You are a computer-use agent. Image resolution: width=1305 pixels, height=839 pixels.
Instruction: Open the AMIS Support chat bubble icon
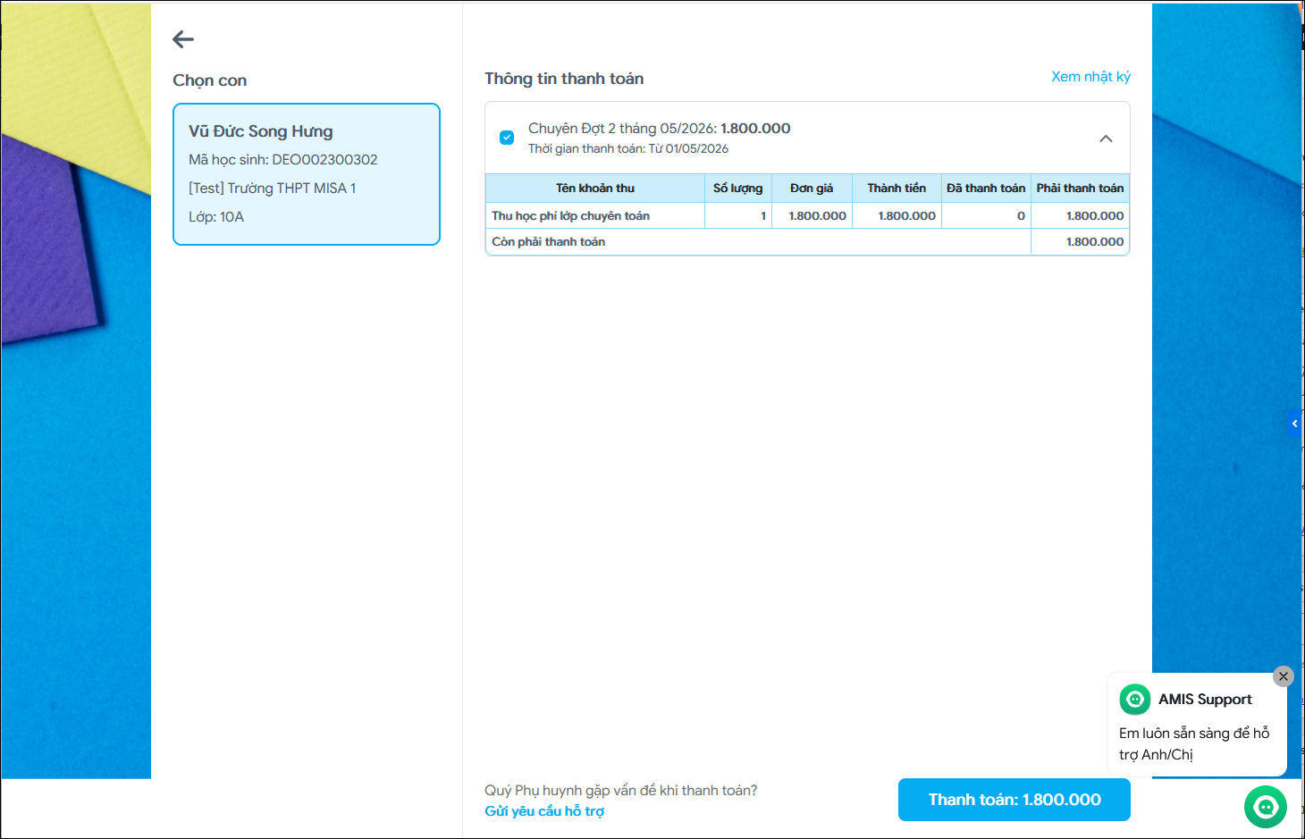(x=1266, y=807)
